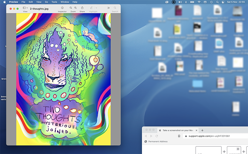The image size is (248, 154).
Task: Click the browser back arrow
Action: click(x=146, y=136)
